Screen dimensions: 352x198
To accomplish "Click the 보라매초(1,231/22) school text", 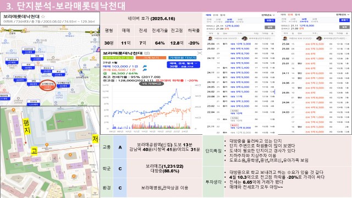I will (164, 166).
